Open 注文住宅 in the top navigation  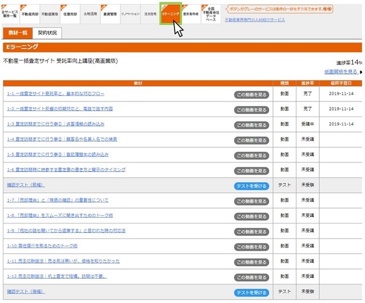point(150,13)
